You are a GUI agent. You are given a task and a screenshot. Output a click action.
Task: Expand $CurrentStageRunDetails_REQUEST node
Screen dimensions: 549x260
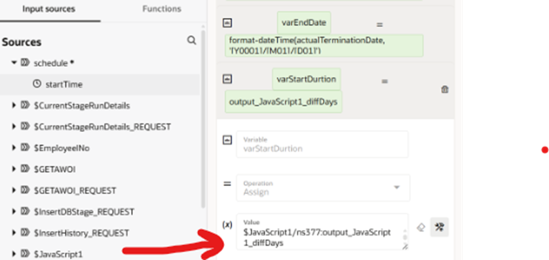pos(14,127)
